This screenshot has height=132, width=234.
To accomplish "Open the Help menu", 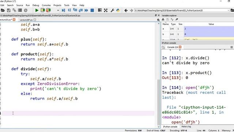I will [x=82, y=5].
